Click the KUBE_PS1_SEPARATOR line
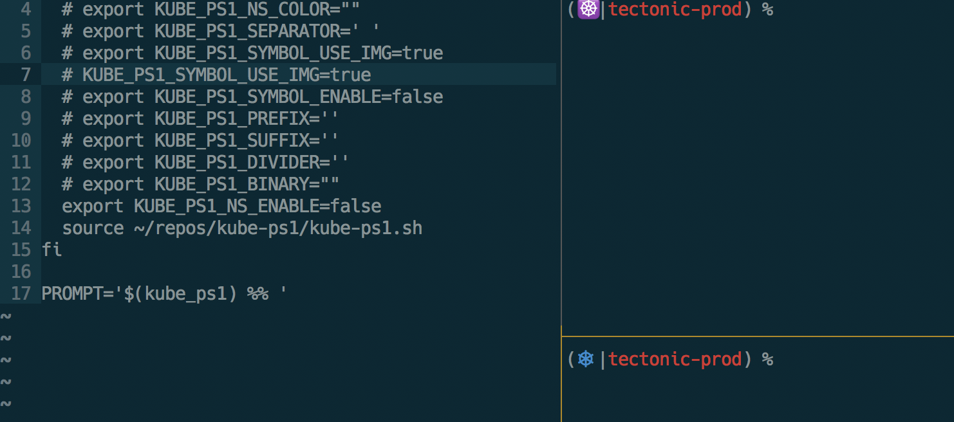 (x=221, y=31)
